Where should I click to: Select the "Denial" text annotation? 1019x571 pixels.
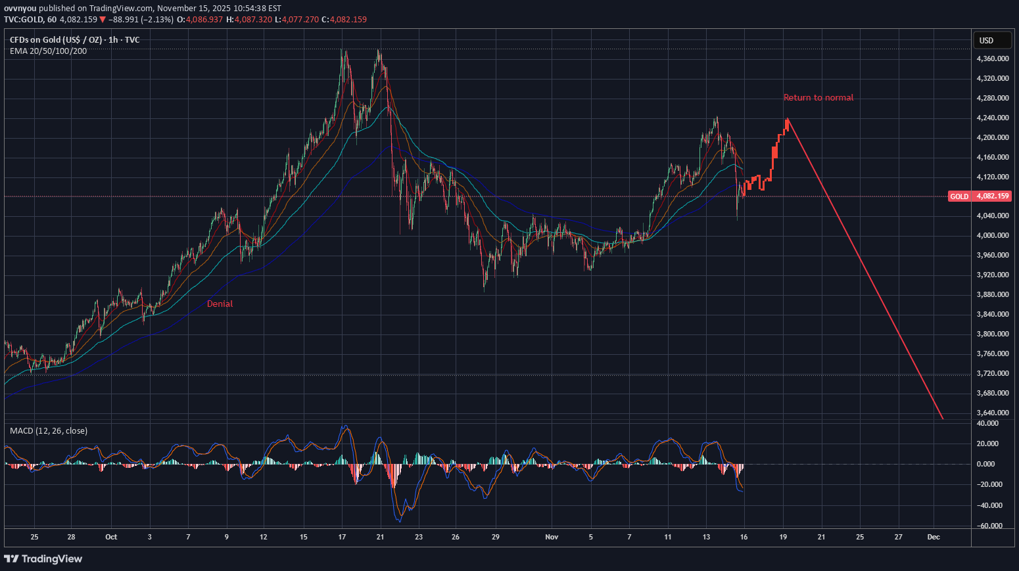220,304
